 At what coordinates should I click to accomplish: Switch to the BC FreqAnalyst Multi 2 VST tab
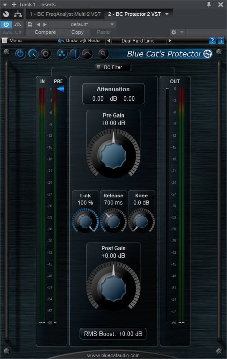pos(65,14)
